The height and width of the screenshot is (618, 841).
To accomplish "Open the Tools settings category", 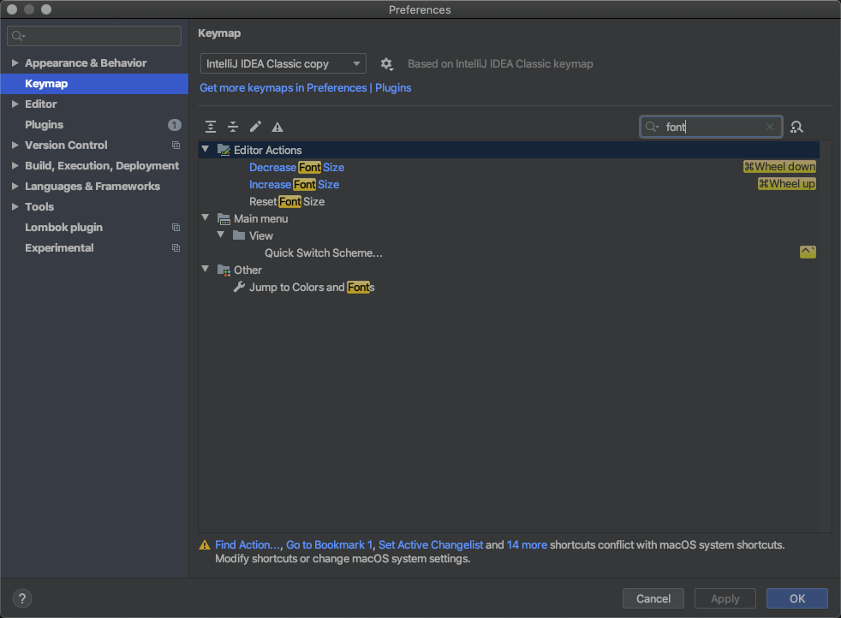I will (39, 207).
